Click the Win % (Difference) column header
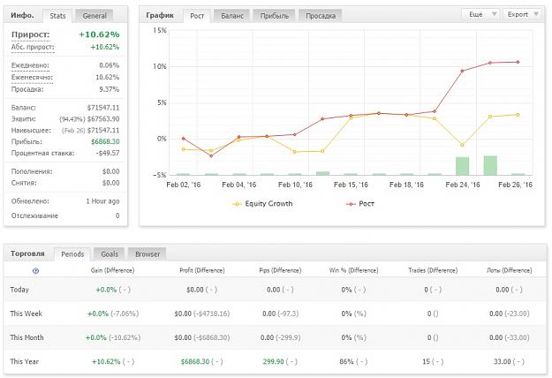 pos(354,270)
